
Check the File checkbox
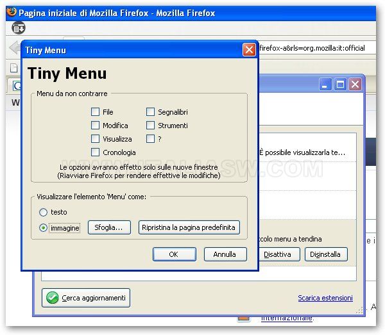(95, 111)
